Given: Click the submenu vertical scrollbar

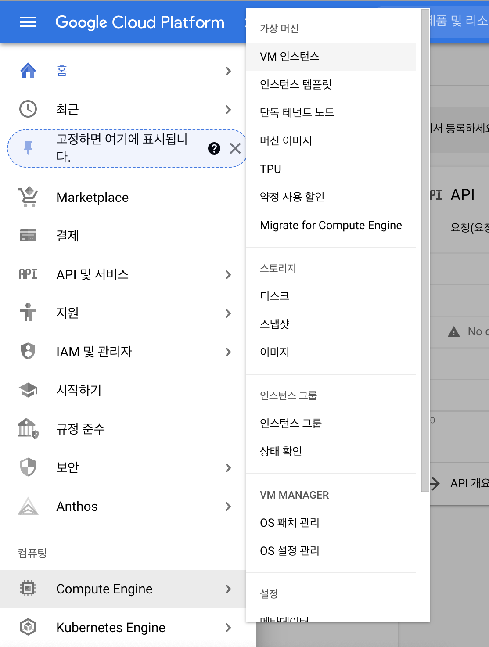Looking at the screenshot, I should coord(424,250).
